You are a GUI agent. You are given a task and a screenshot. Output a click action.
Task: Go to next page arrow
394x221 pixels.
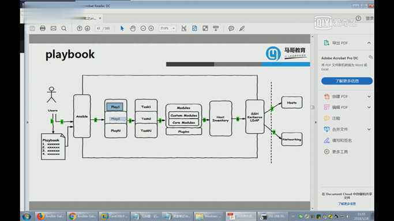[x=87, y=28]
